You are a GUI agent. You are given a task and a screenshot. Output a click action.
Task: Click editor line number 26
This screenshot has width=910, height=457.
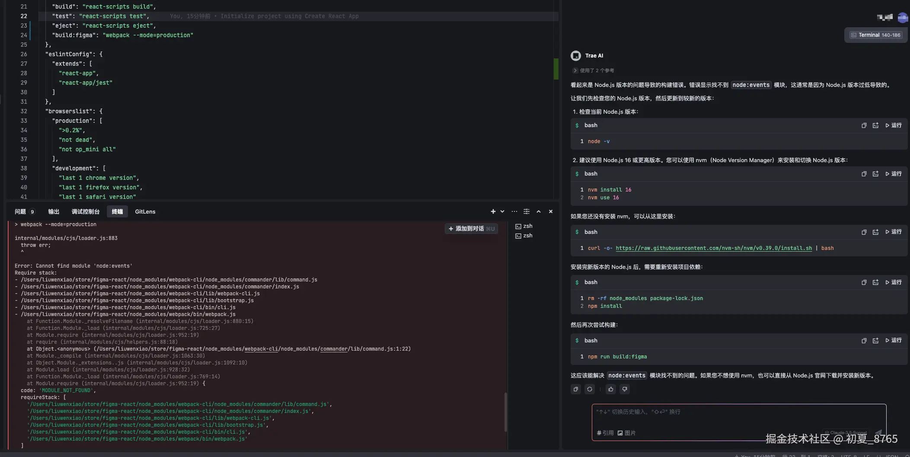pos(24,54)
